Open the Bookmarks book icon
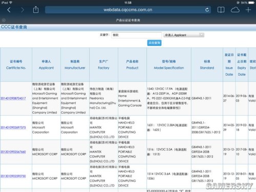256x192 pixels. coord(221,10)
